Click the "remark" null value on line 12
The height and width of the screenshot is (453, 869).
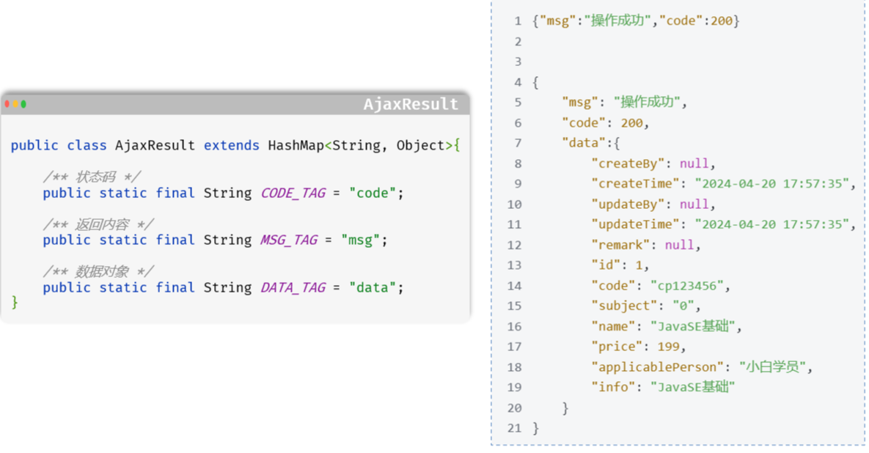[678, 245]
